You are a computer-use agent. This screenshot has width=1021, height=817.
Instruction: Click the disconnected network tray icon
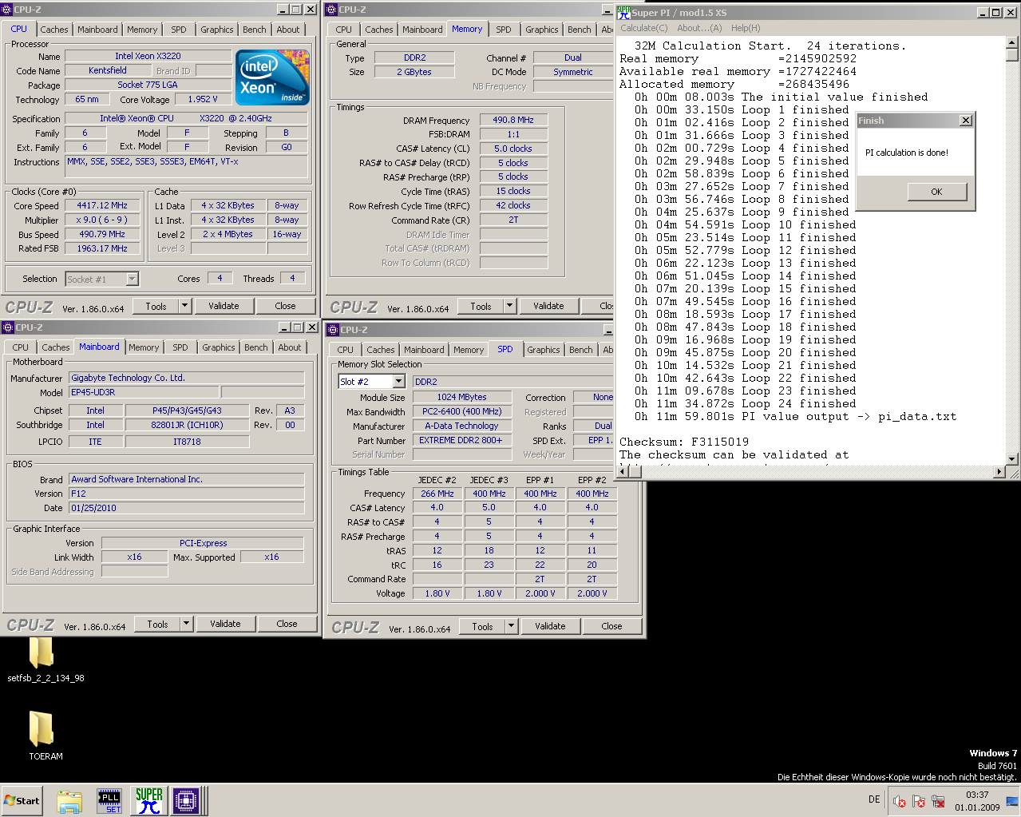point(938,801)
